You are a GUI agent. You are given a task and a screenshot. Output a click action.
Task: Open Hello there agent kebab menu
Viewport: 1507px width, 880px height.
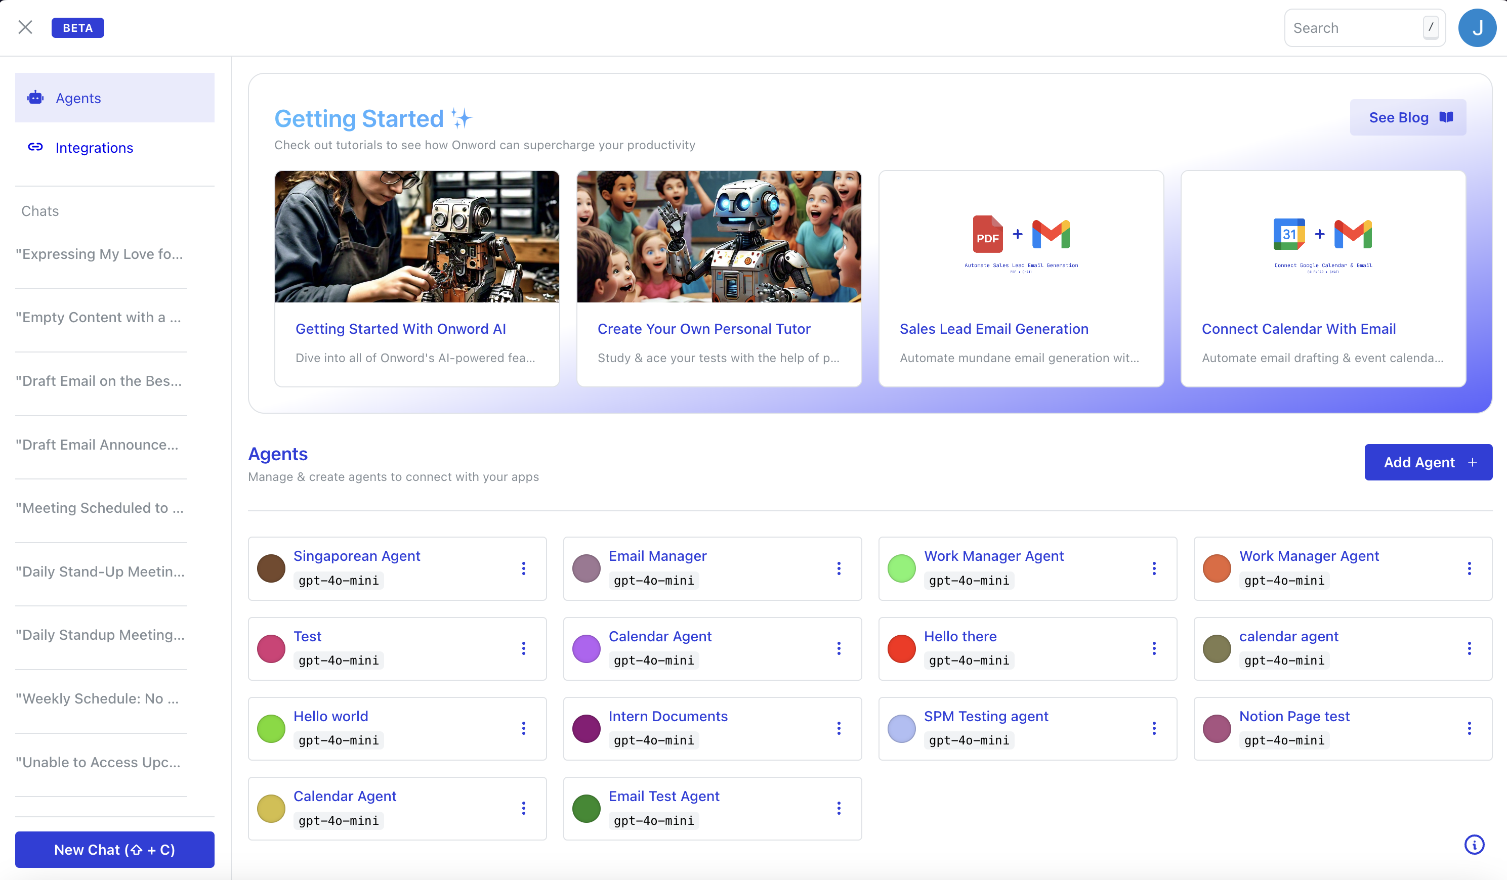point(1154,649)
